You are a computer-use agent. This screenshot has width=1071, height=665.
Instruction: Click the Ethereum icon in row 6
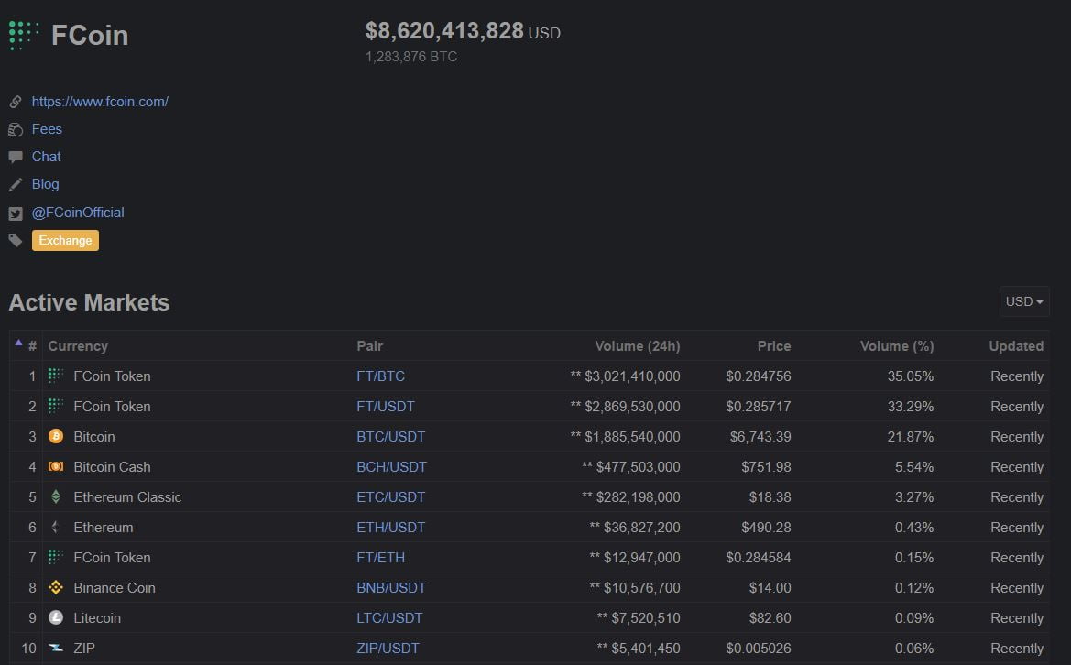tap(56, 527)
